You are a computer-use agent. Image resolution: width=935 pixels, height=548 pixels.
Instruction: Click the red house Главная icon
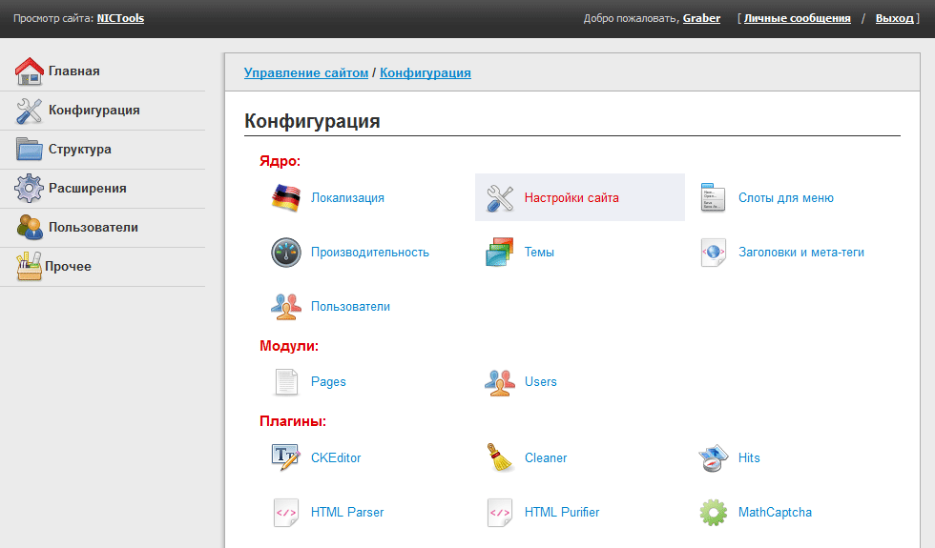(x=30, y=71)
